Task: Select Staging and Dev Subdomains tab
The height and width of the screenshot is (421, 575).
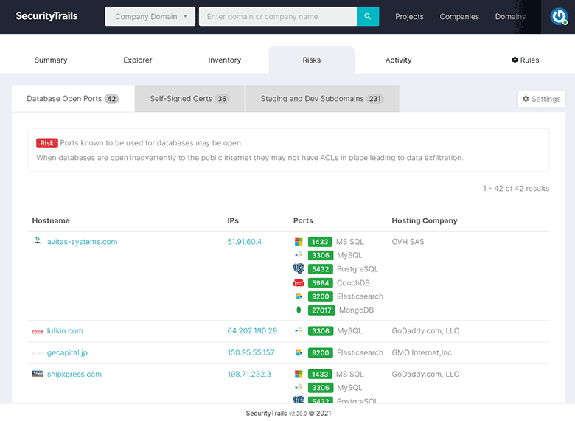Action: coord(322,99)
